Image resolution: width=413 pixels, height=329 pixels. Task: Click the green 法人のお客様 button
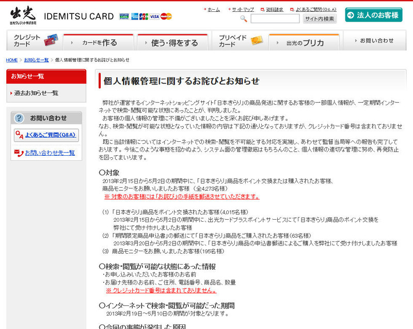[373, 15]
